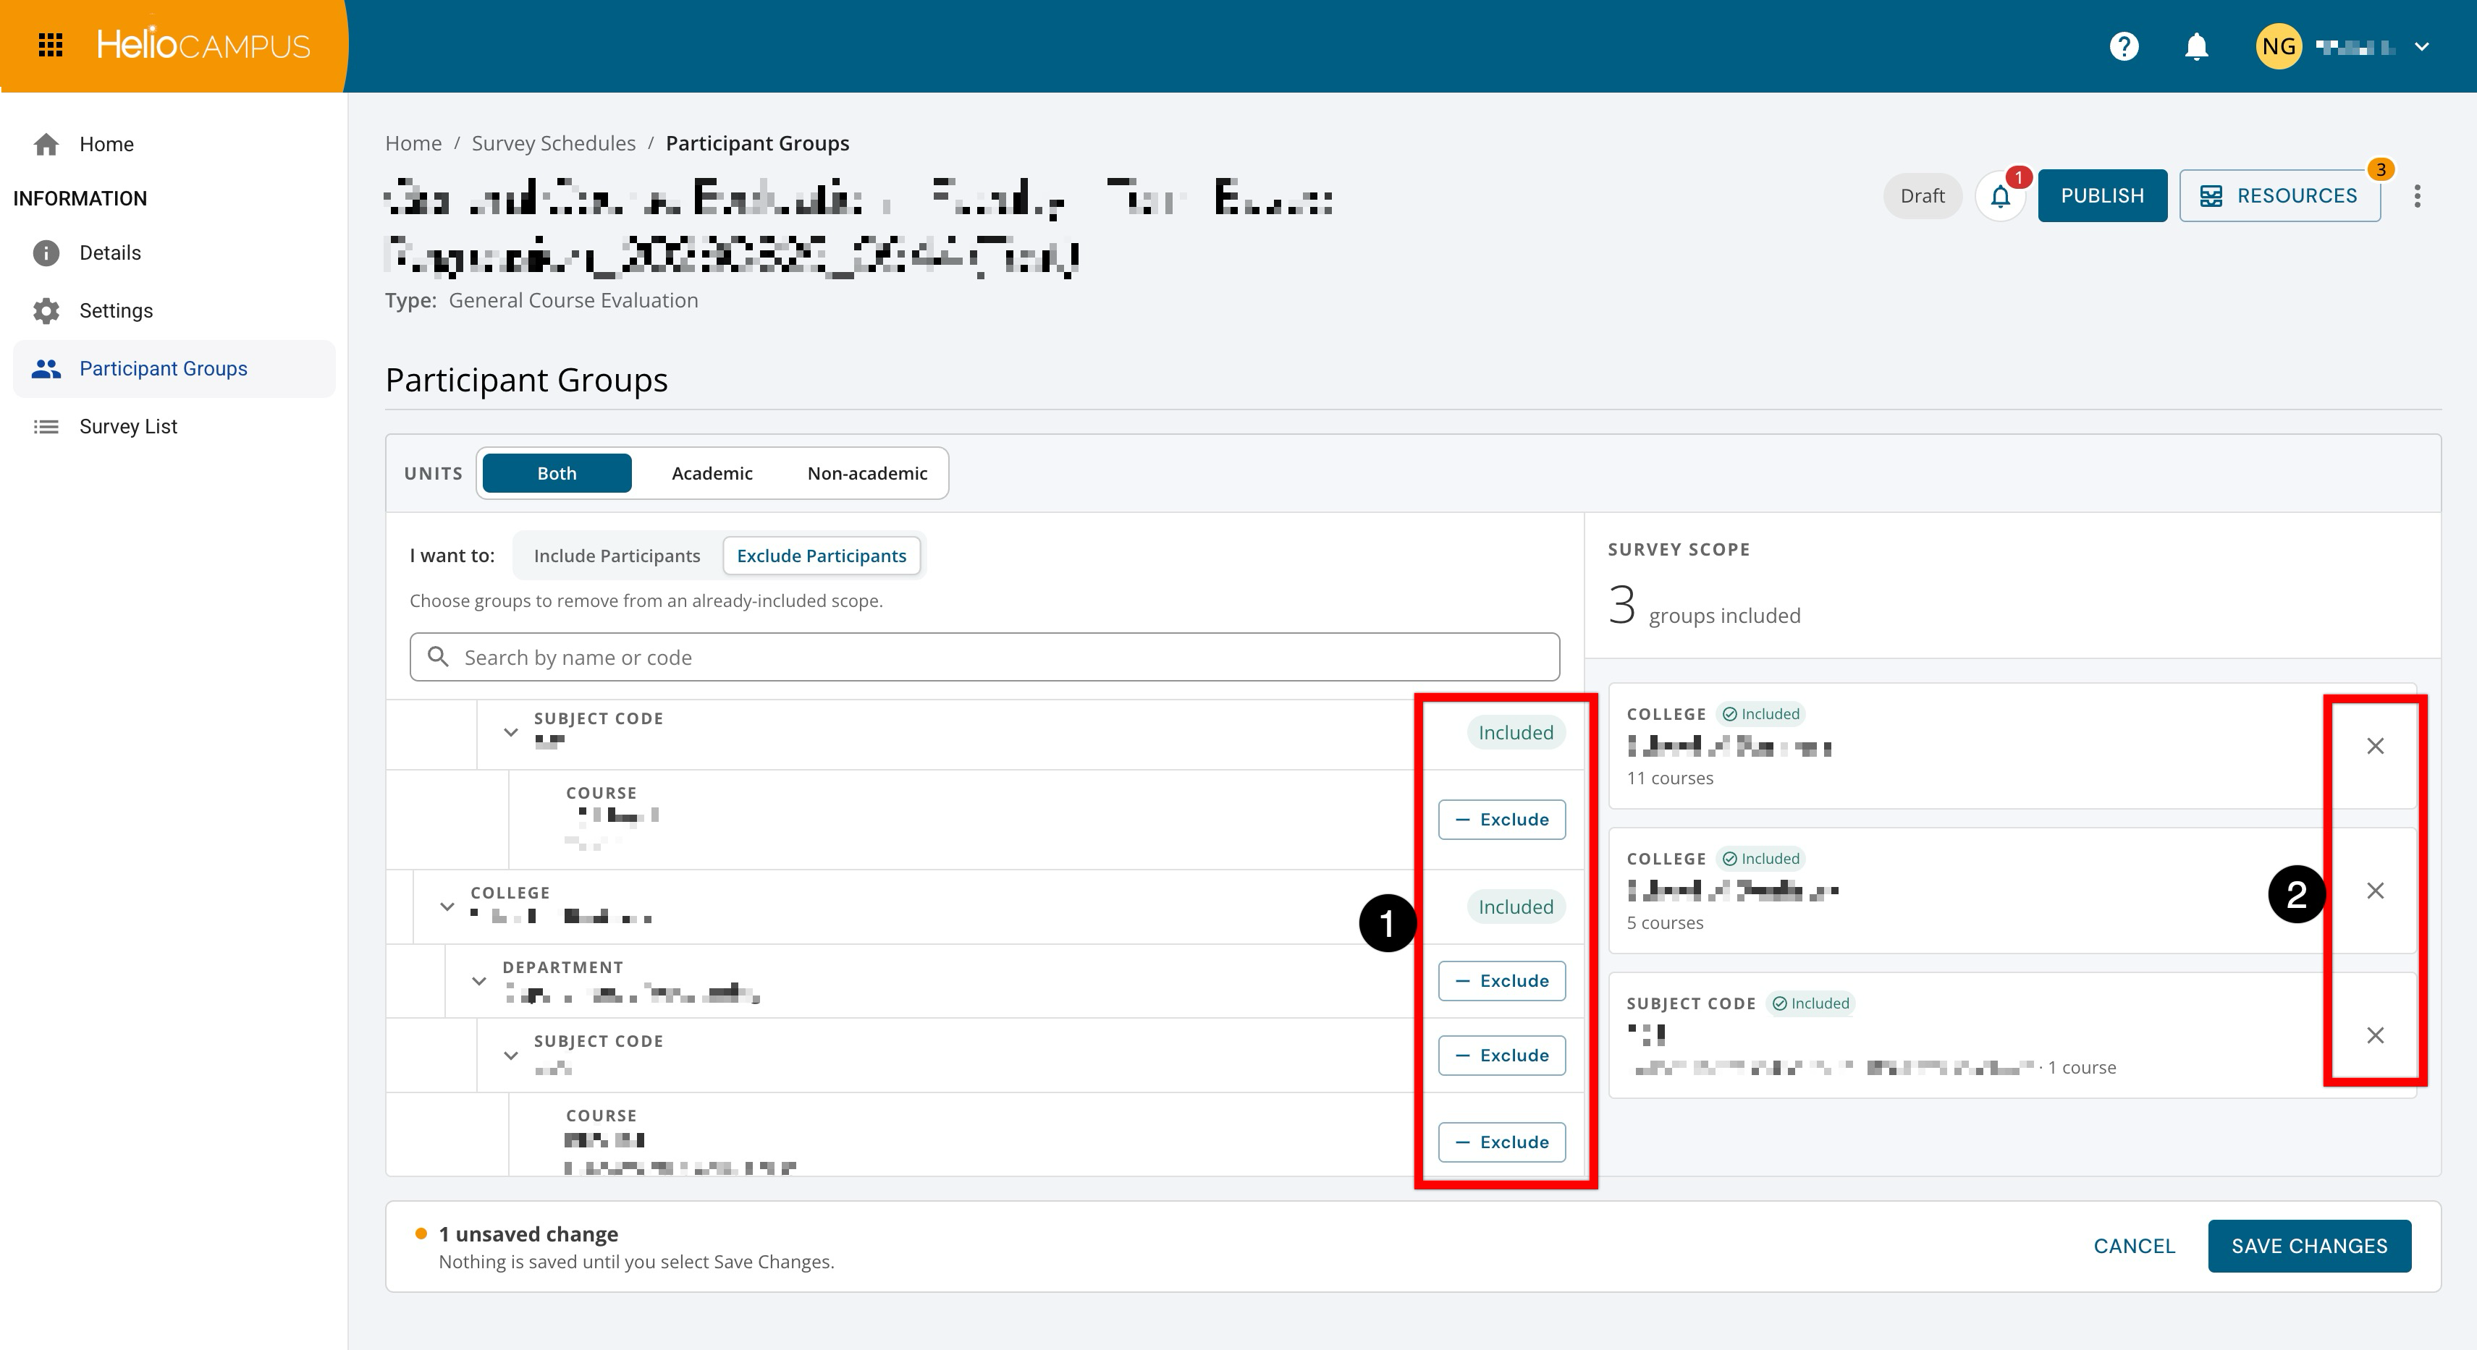Collapse the College row chevron in the tree
Image resolution: width=2477 pixels, height=1350 pixels.
click(x=447, y=907)
